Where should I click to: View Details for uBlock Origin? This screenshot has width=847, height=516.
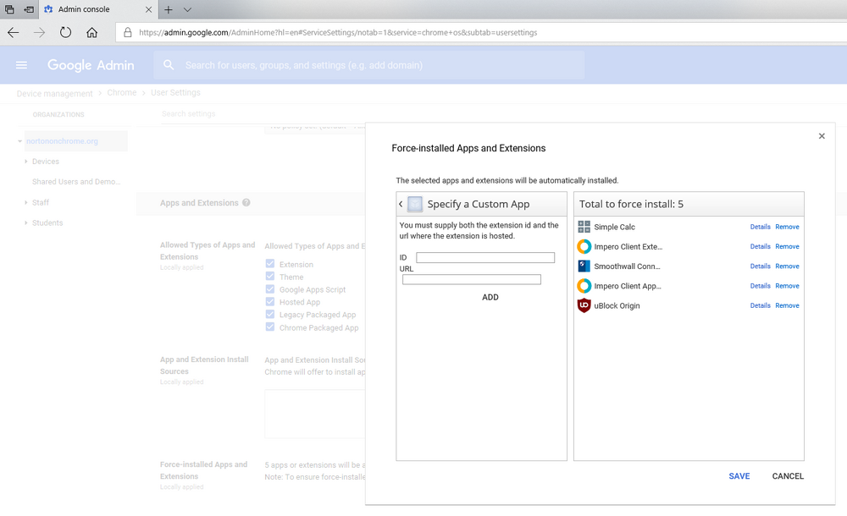pyautogui.click(x=760, y=305)
